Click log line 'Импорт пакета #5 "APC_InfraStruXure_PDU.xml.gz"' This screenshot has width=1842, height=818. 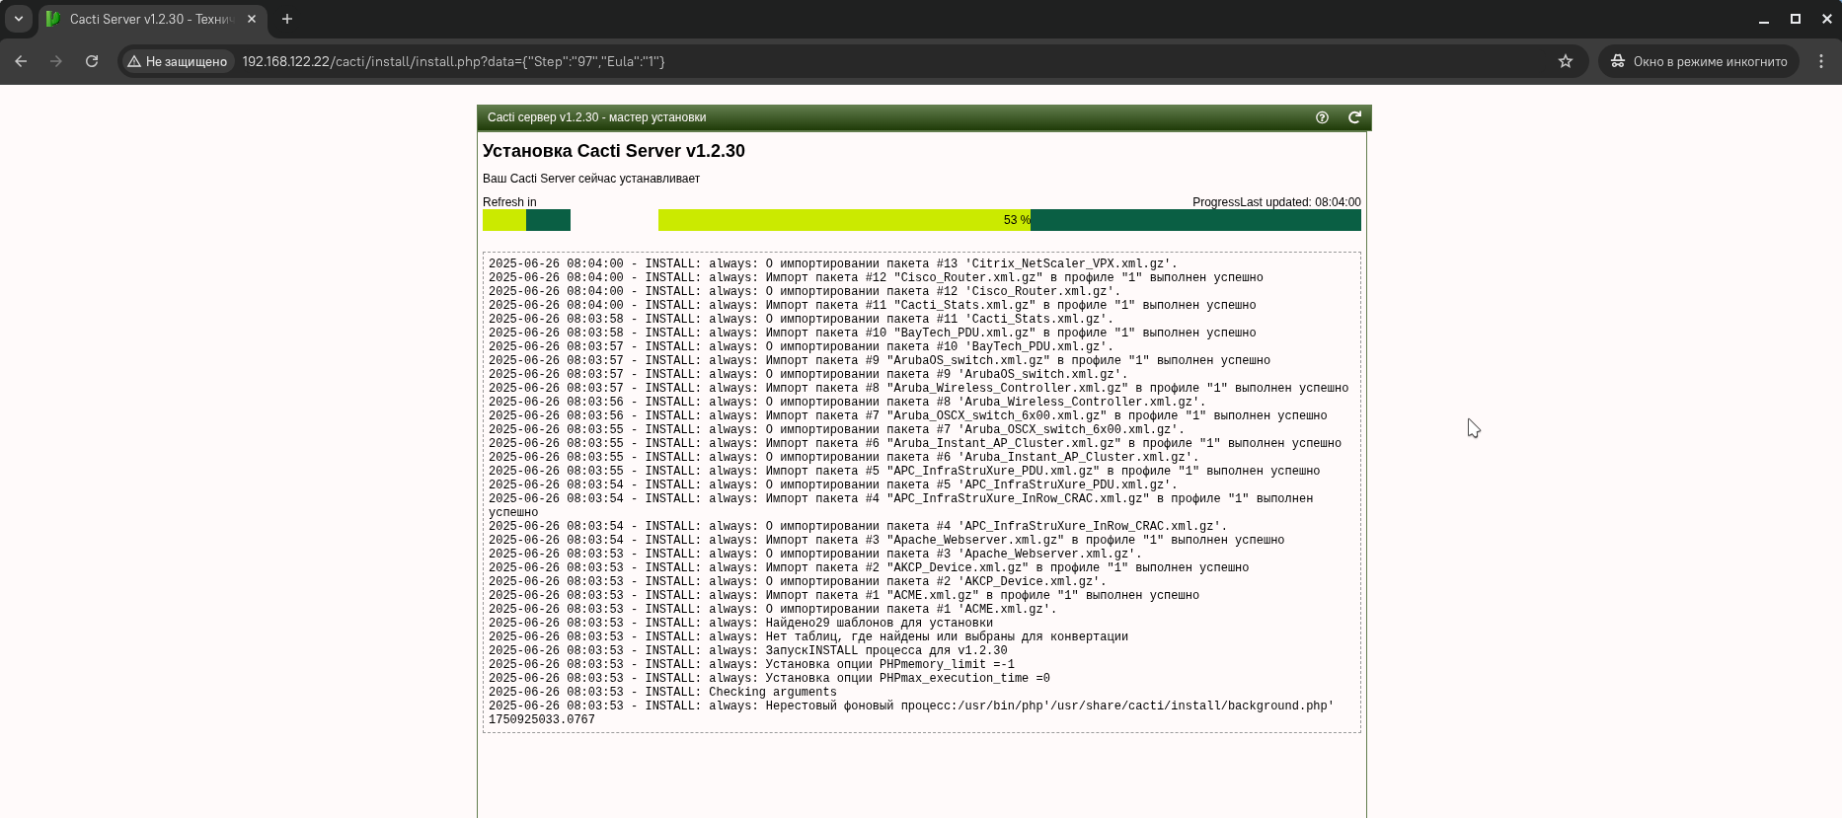tap(904, 471)
